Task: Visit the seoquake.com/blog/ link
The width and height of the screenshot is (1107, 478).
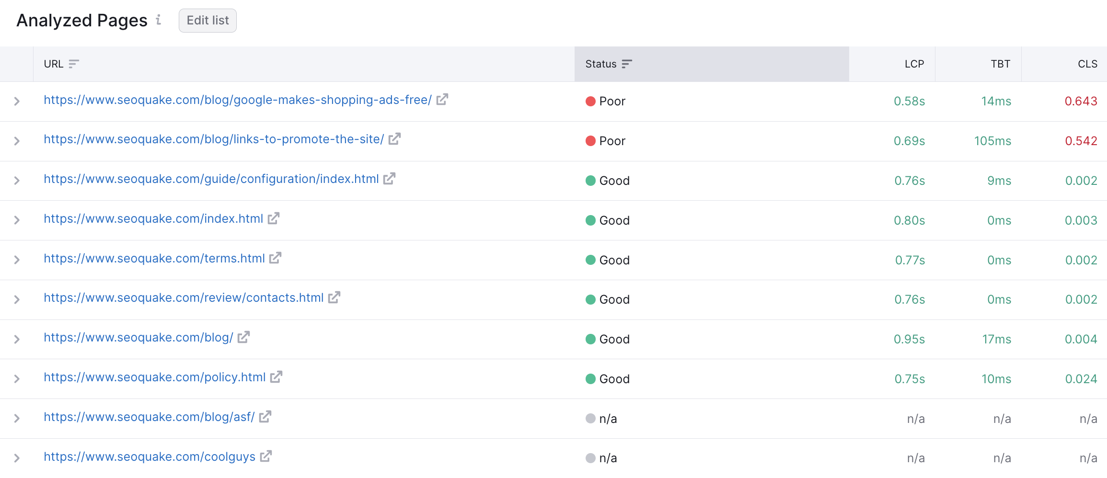Action: click(138, 338)
